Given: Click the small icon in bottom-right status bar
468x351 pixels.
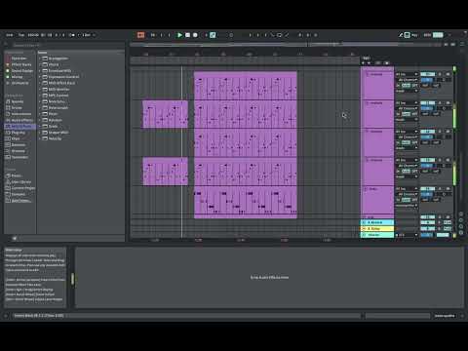Looking at the screenshot, I should [x=462, y=316].
